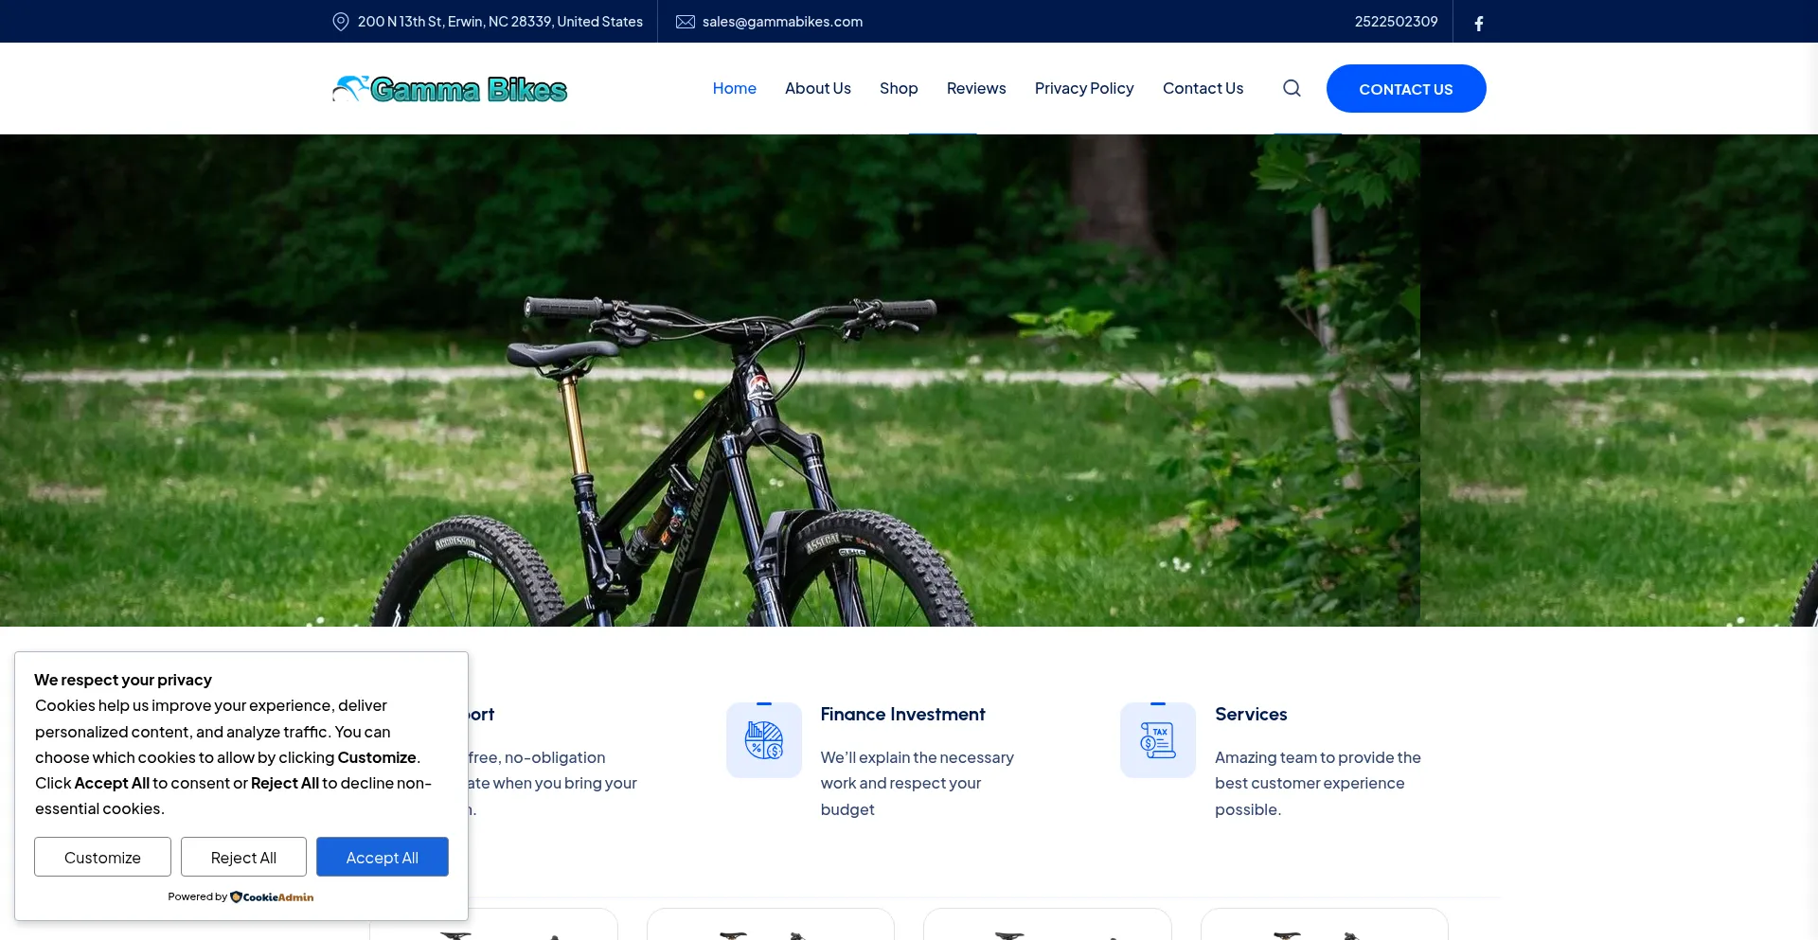Click the Facebook icon in top bar
The height and width of the screenshot is (940, 1818).
pos(1479,23)
